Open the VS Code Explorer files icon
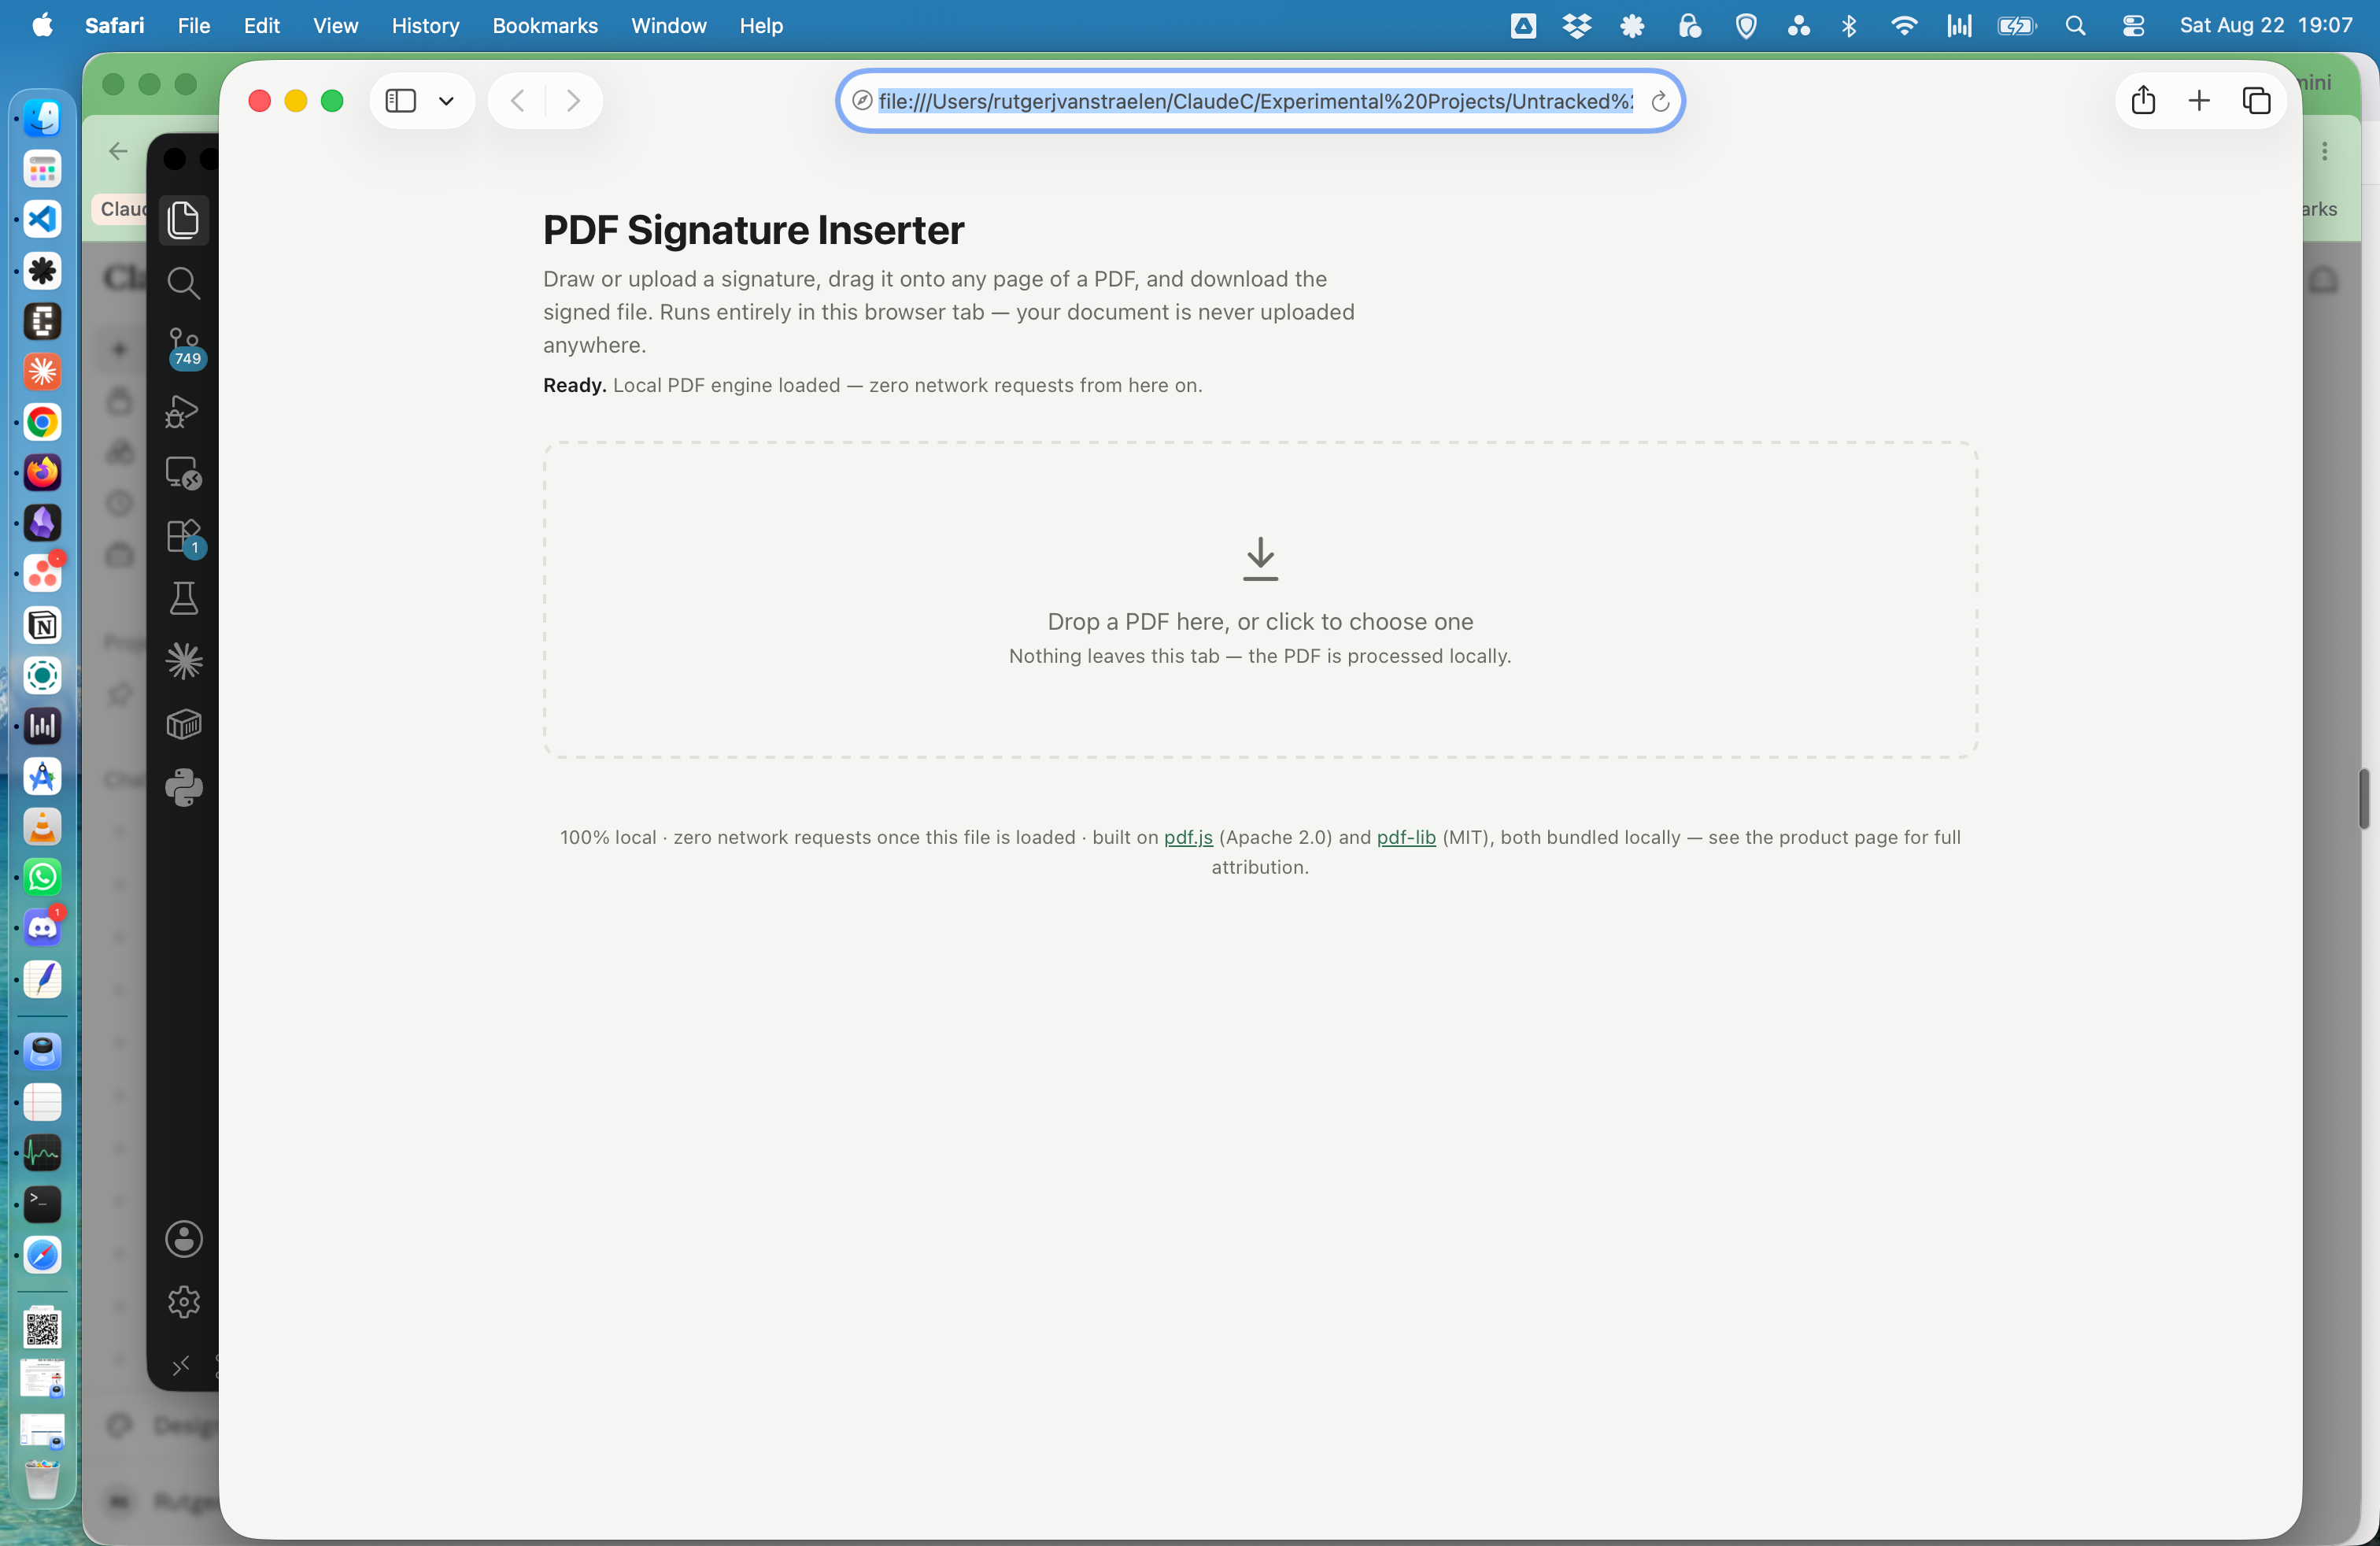The height and width of the screenshot is (1546, 2380). 184,220
